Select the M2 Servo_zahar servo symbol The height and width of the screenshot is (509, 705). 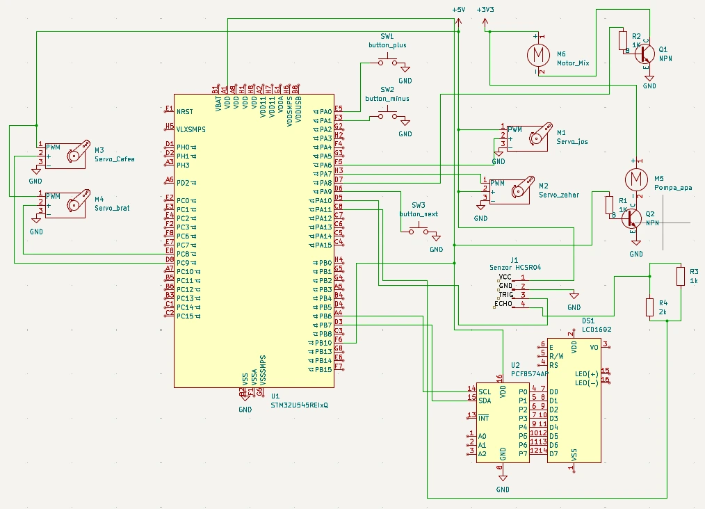(x=510, y=191)
